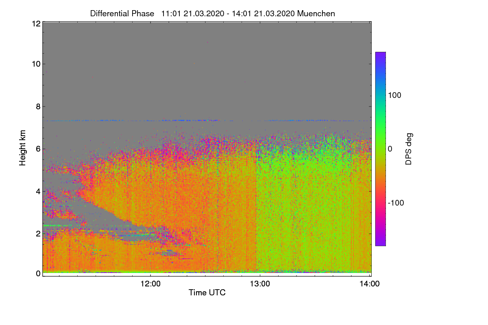Click the height tick label 8
The width and height of the screenshot is (488, 325).
point(38,106)
